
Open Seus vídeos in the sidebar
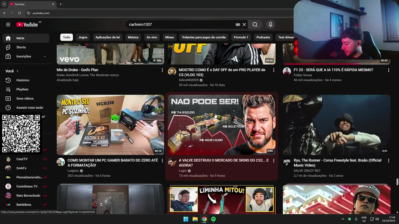coord(26,98)
